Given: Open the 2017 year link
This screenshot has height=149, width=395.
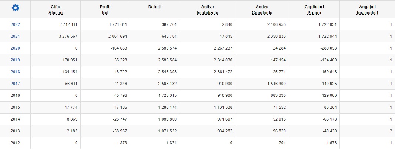Looking at the screenshot, I should tap(15, 84).
